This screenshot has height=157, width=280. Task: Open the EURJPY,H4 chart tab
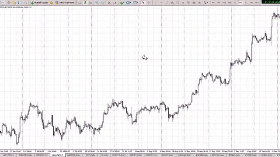coord(151,155)
